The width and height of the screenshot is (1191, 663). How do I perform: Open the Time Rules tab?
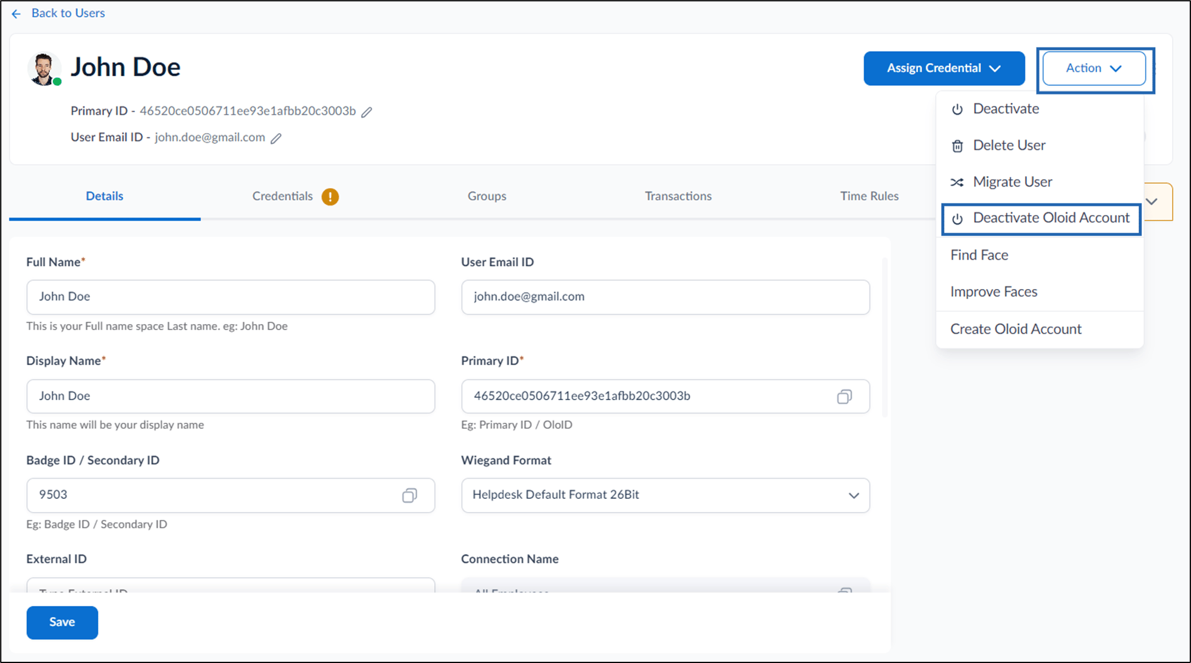click(869, 196)
